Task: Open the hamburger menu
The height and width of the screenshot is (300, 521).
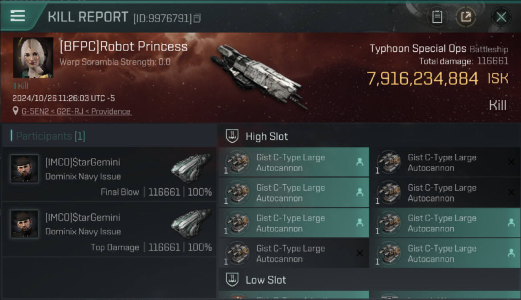Action: click(18, 16)
